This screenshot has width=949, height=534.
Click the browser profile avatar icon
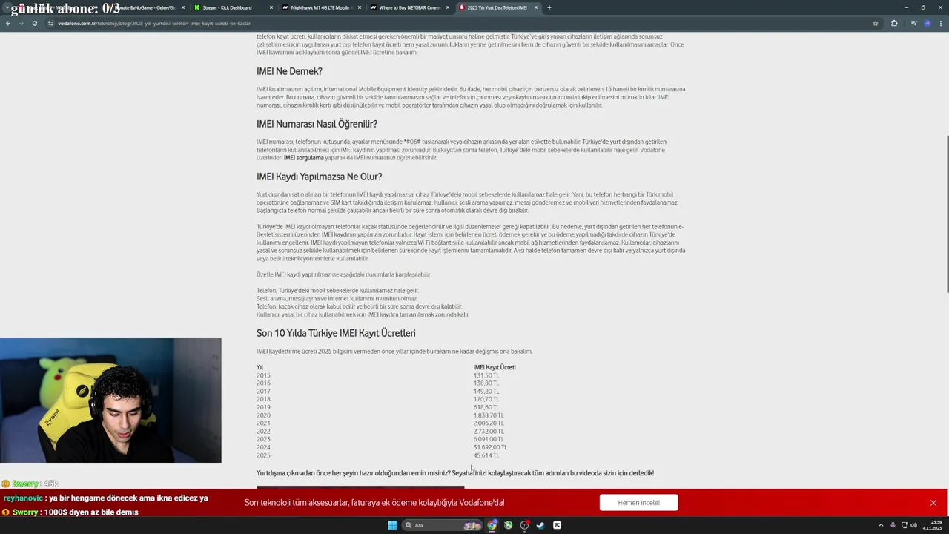coord(927,23)
